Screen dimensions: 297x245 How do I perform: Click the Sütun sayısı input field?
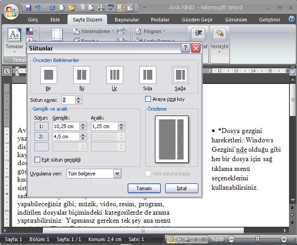pyautogui.click(x=68, y=100)
